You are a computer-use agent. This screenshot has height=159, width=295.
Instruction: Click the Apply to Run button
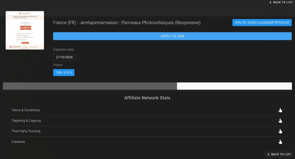[172, 36]
